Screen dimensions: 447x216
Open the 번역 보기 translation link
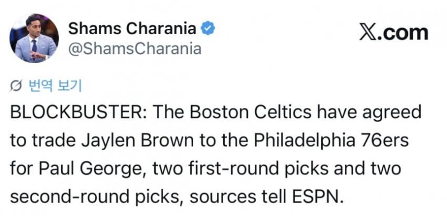click(x=55, y=86)
